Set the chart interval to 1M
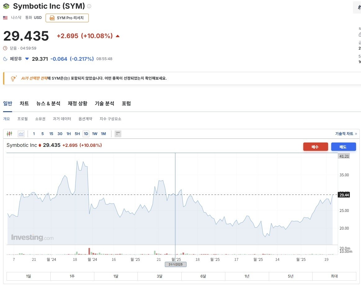The height and width of the screenshot is (285, 361). (x=103, y=134)
